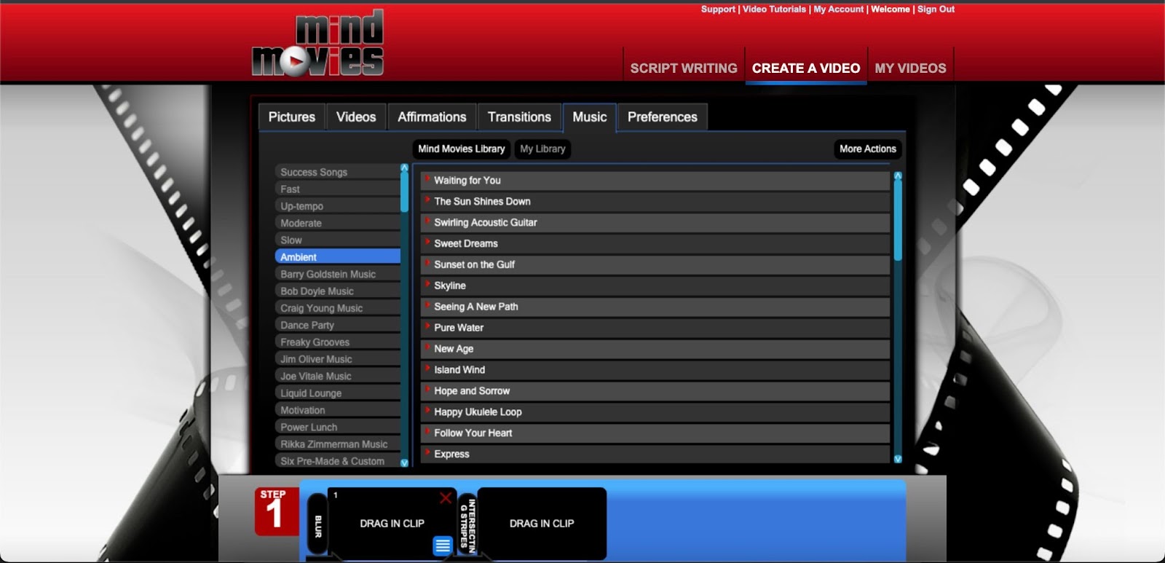Open the Affirmations tab

(432, 117)
